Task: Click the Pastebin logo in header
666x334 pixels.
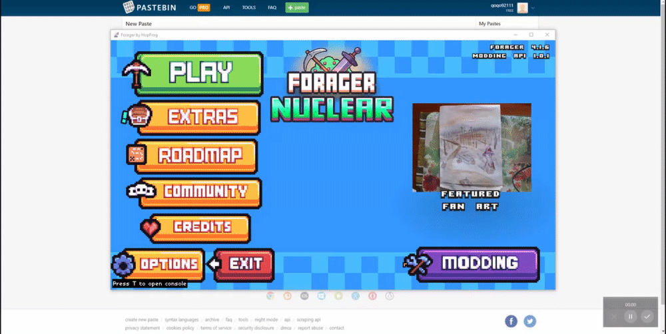Action: pos(149,7)
